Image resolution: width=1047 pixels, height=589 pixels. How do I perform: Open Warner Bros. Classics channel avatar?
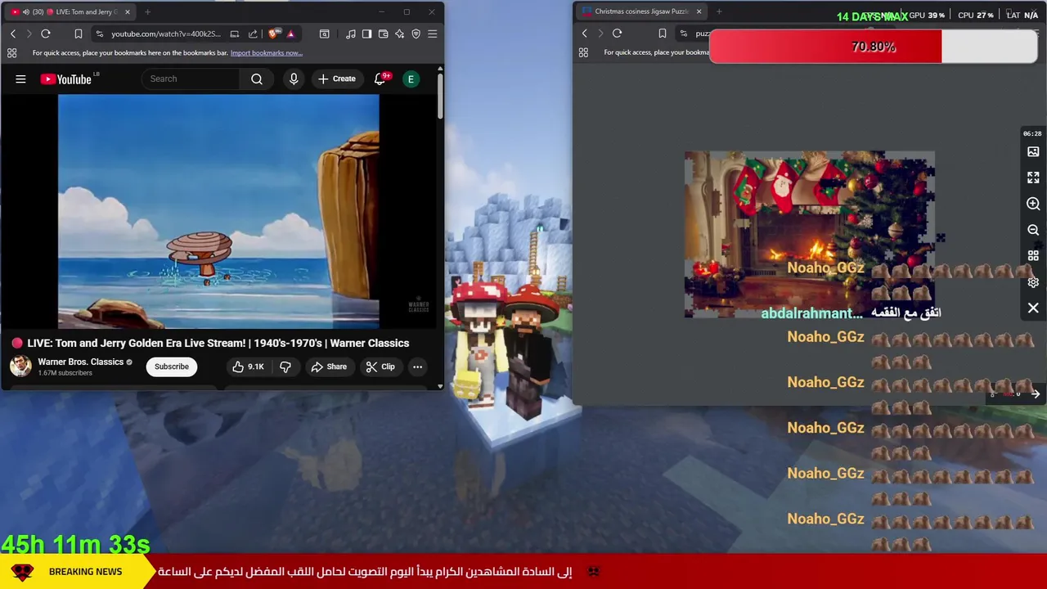20,366
